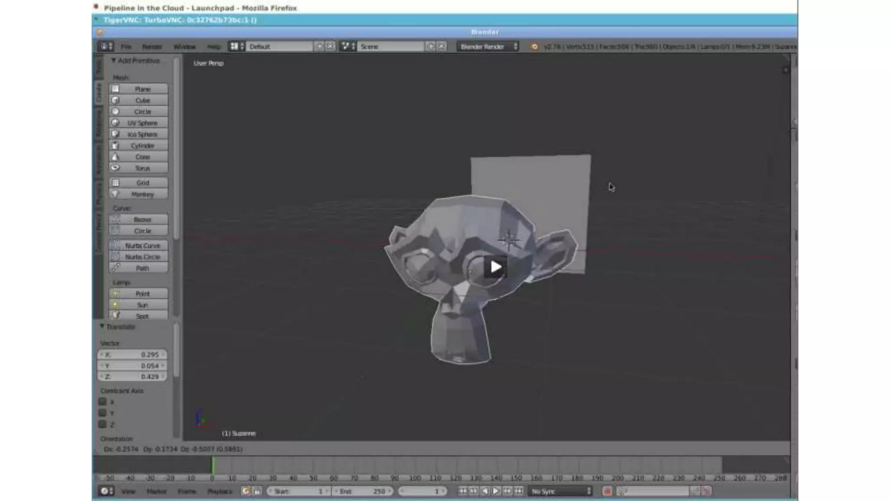Open the No Sync playback dropdown
This screenshot has height=501, width=890.
[560, 491]
